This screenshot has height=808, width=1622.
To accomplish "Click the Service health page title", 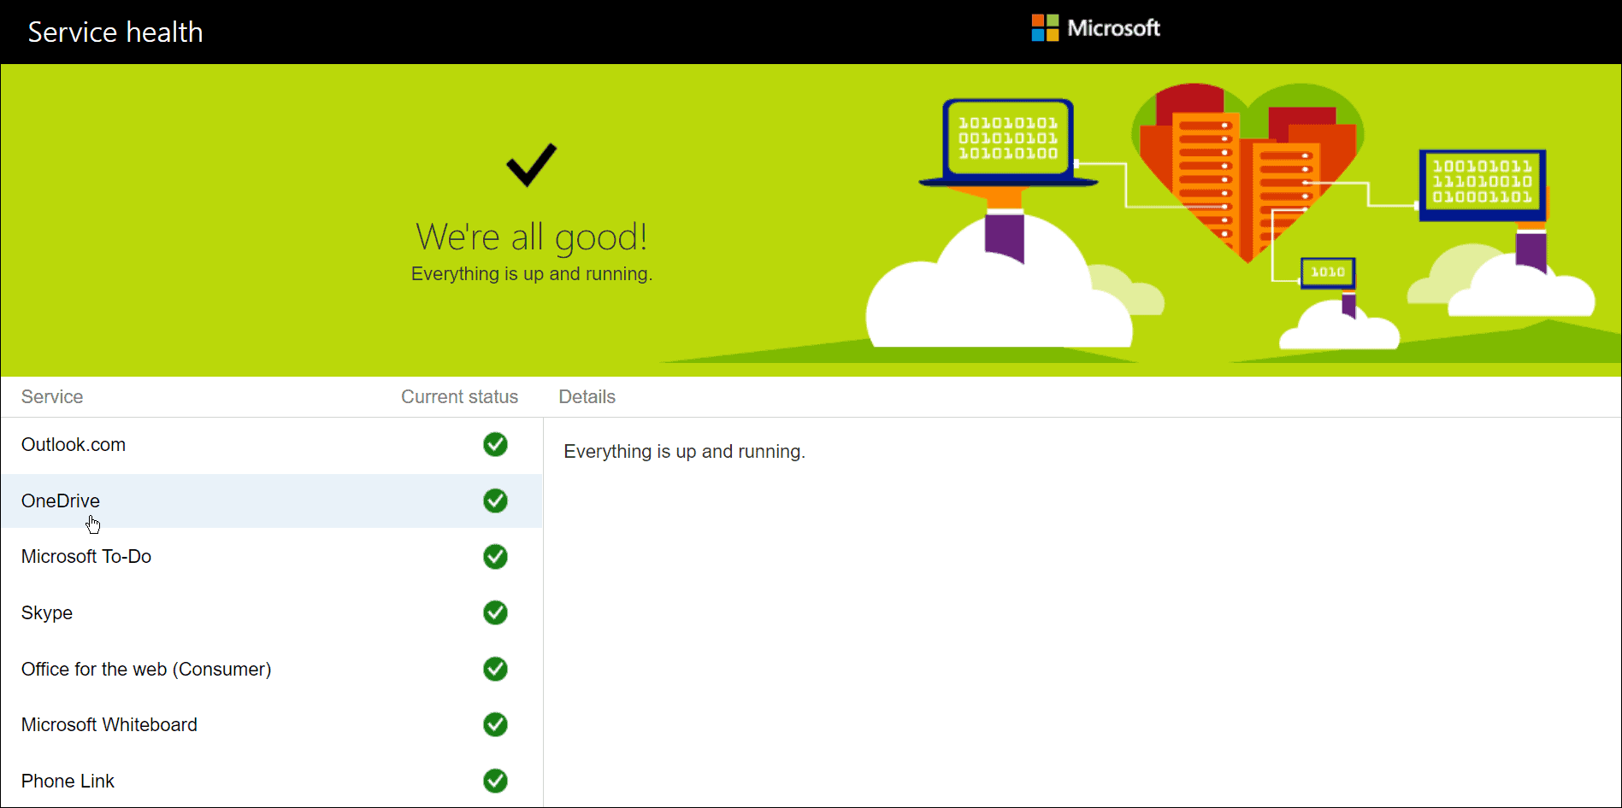I will (x=115, y=32).
